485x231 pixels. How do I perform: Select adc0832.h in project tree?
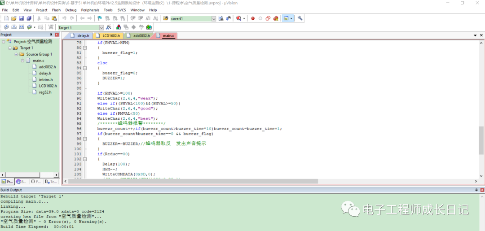click(47, 67)
